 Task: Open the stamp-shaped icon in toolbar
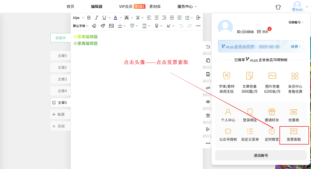coord(157,26)
